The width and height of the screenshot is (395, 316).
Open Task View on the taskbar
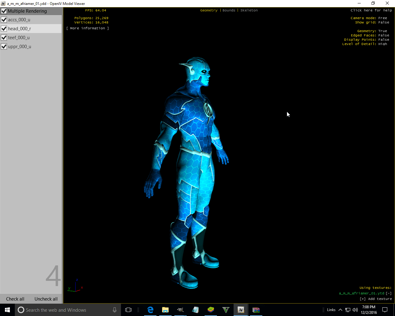128,310
